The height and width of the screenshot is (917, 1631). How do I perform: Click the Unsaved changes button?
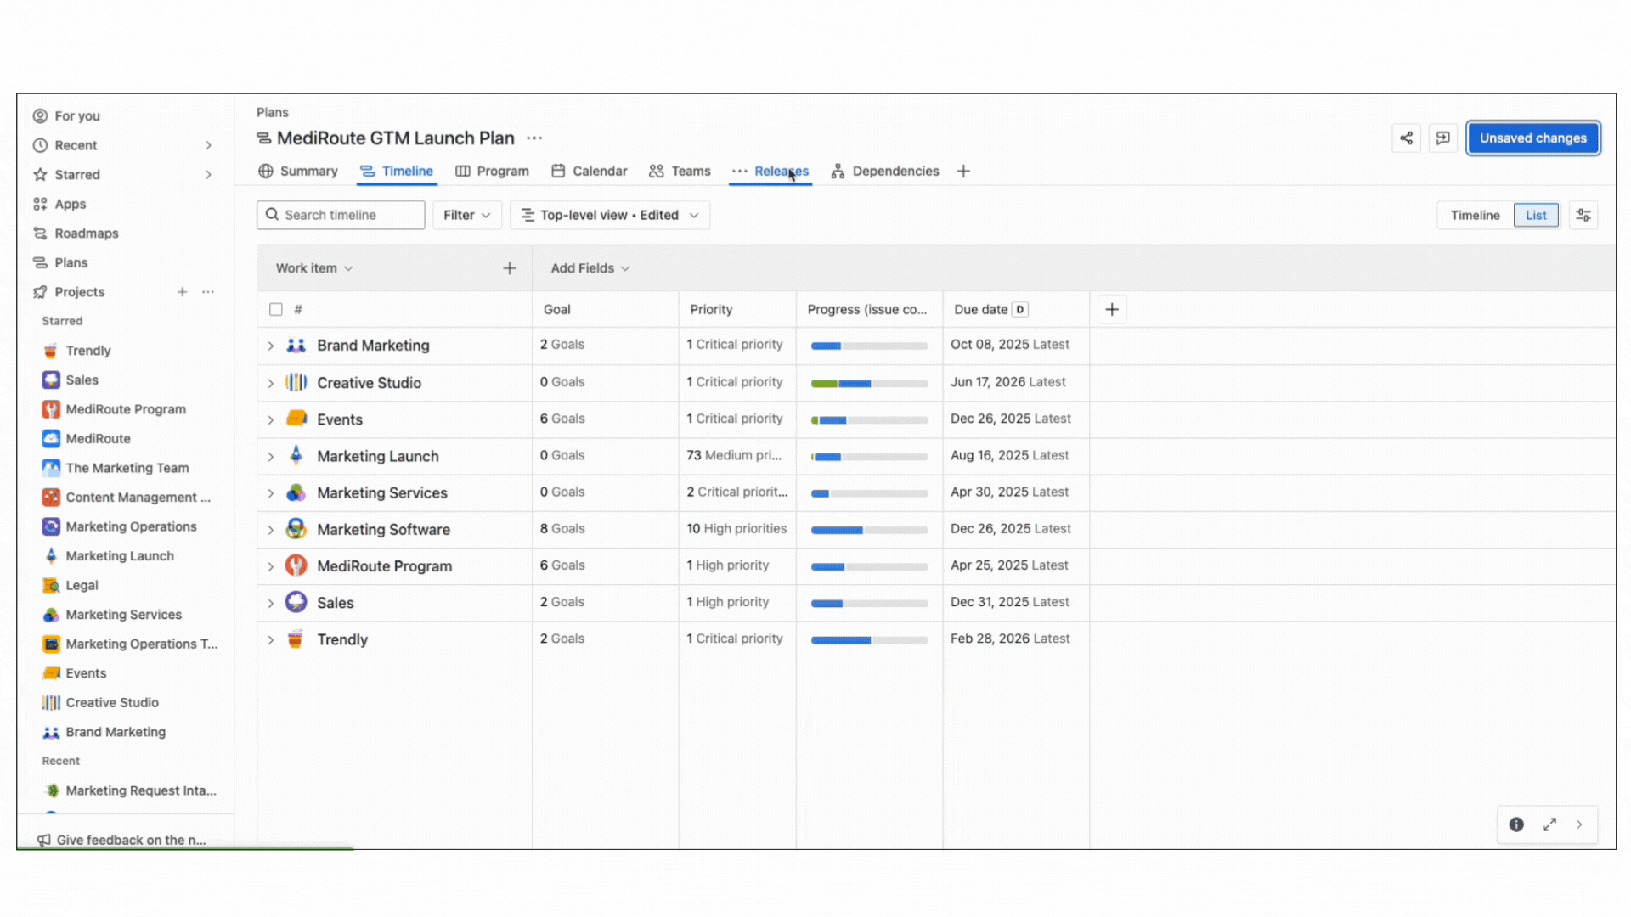coord(1532,138)
